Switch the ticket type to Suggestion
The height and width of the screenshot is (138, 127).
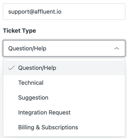64,98
